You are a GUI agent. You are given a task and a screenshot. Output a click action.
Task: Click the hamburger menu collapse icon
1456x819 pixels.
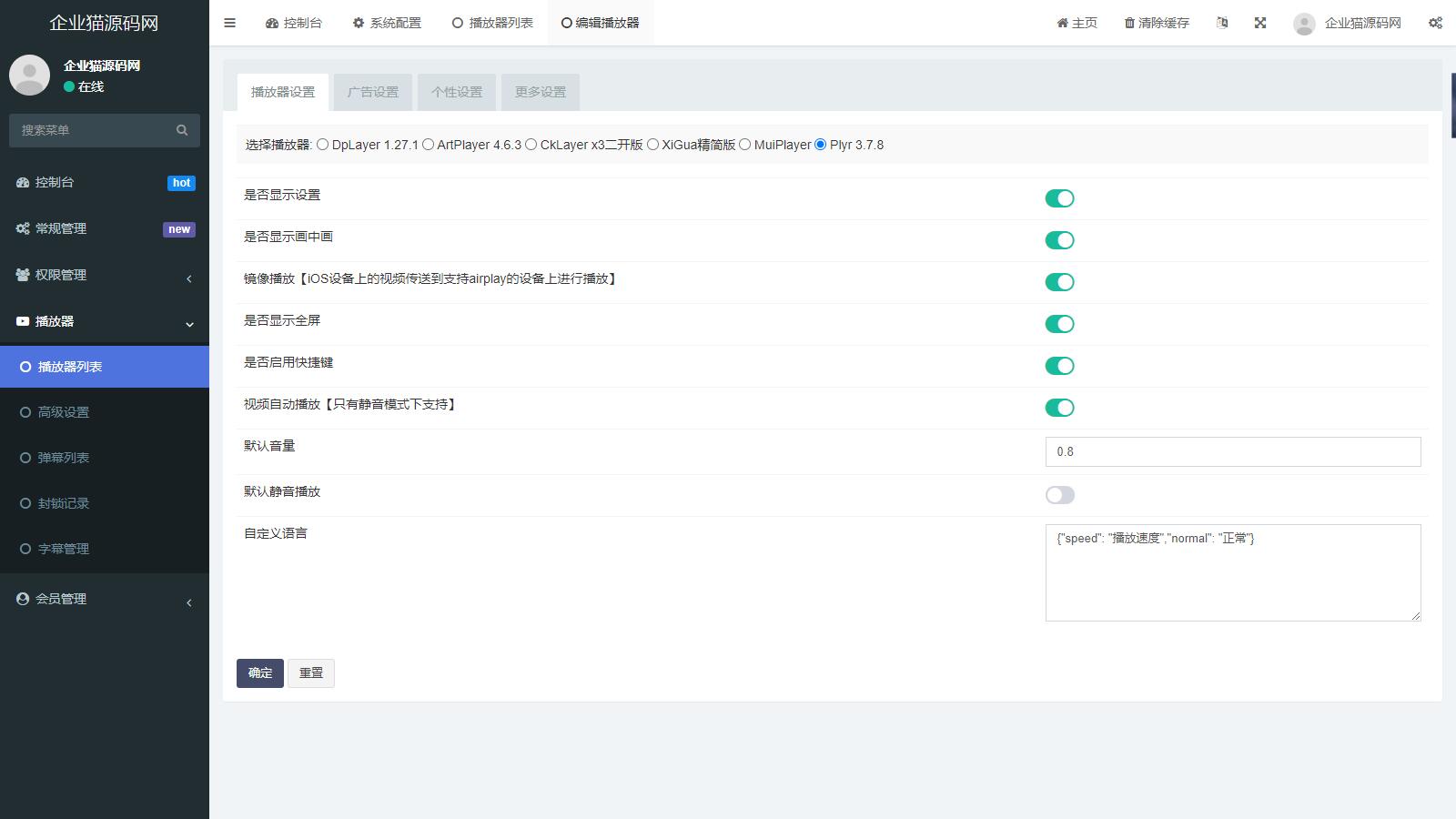229,23
